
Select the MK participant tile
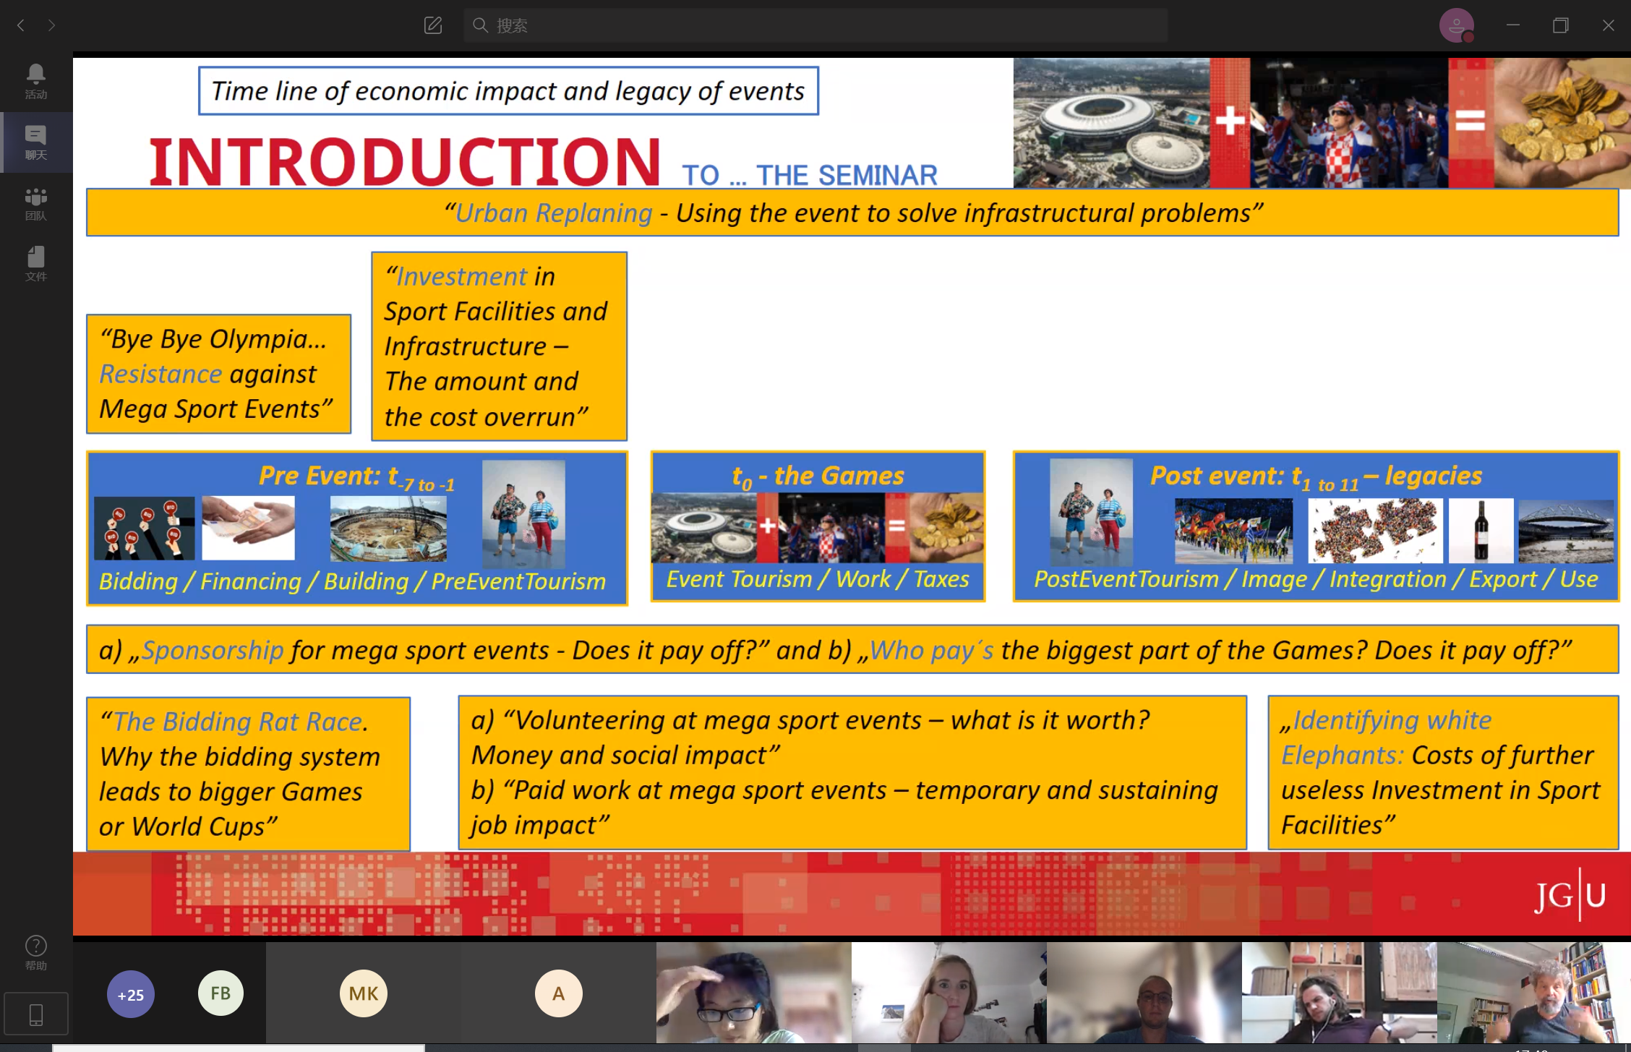pos(364,993)
